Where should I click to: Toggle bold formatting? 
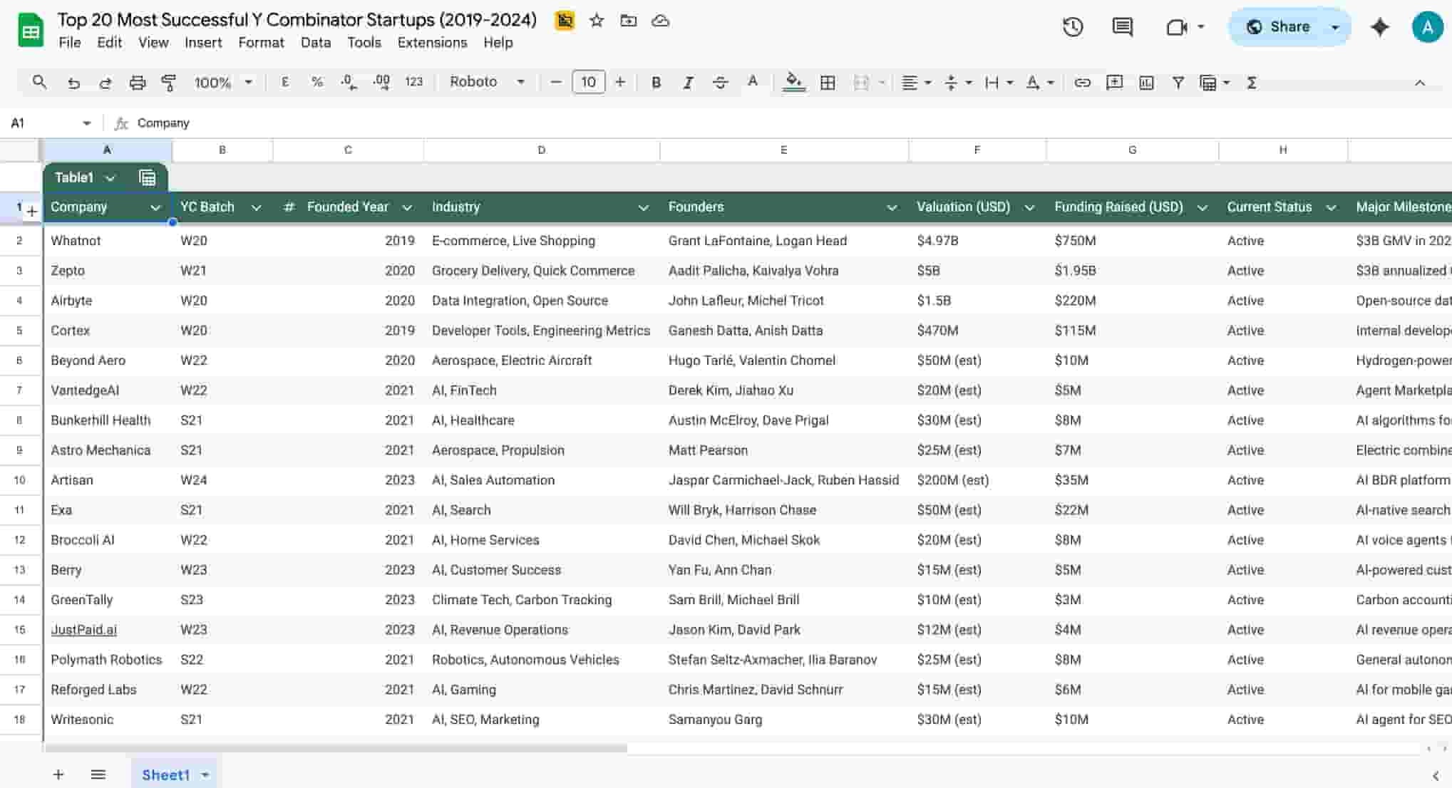coord(656,83)
